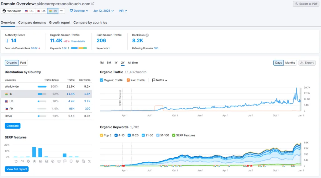The image size is (321, 178).
Task: Open external link icon beside domain name
Action: coord(93,4)
